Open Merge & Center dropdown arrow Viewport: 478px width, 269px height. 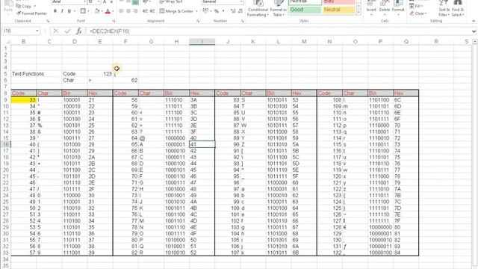tap(196, 11)
